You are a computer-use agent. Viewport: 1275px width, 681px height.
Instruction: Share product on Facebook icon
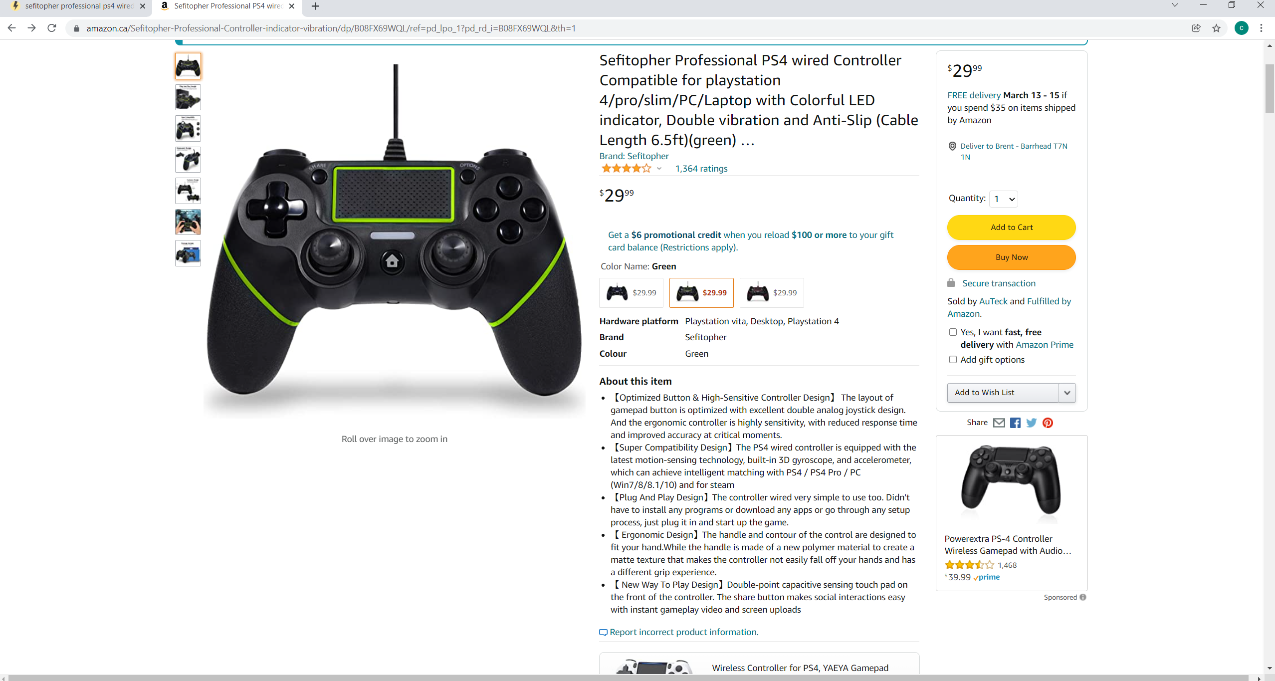point(1015,423)
